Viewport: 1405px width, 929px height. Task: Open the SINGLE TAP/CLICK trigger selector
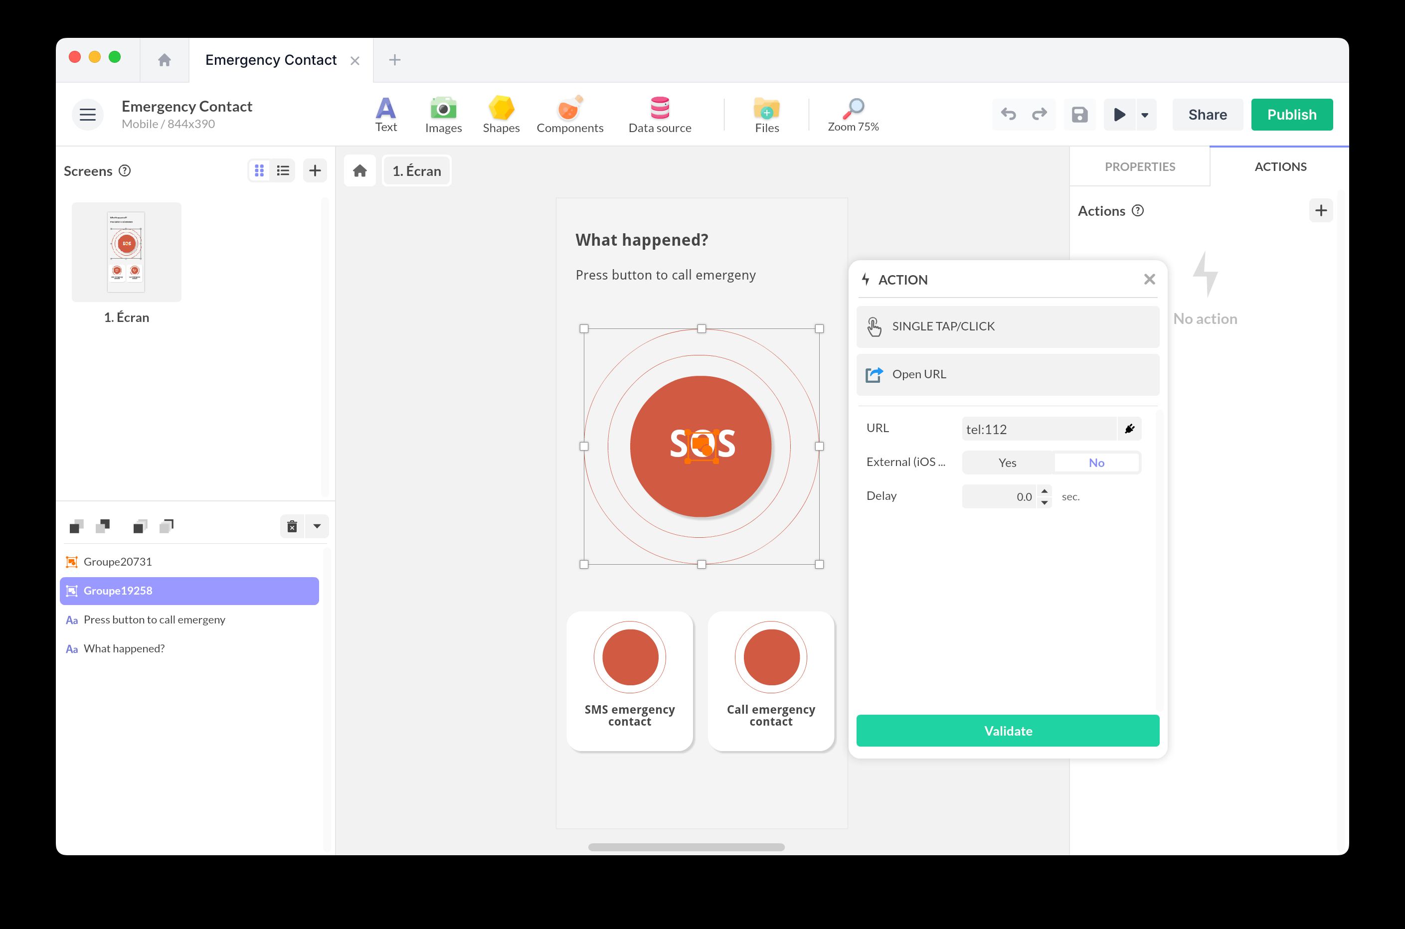1007,326
